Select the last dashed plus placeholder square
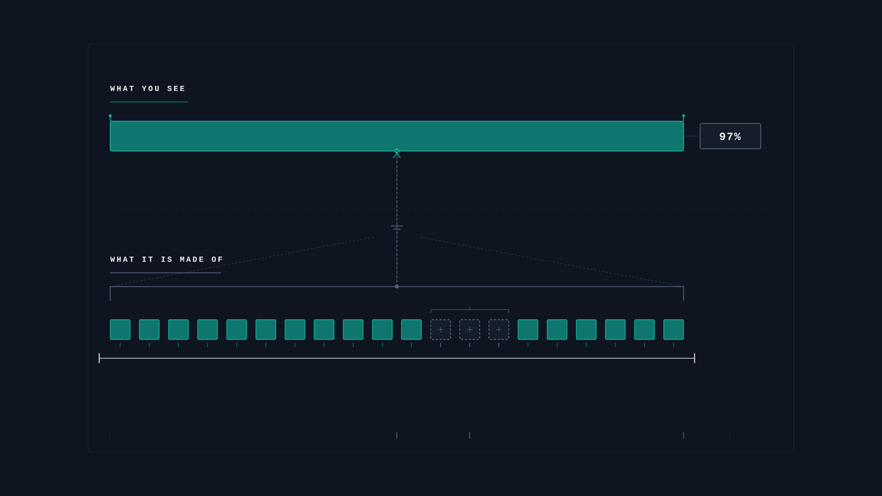The height and width of the screenshot is (496, 882). pyautogui.click(x=499, y=329)
